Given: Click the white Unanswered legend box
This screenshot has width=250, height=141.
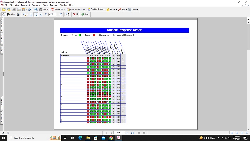Looking at the screenshot, I should 134,35.
